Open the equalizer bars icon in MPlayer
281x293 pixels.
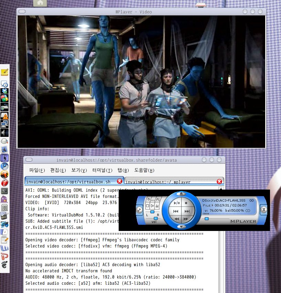click(x=157, y=206)
